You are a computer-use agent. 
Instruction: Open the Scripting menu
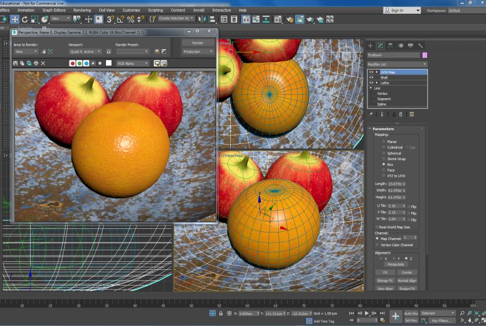click(x=155, y=10)
